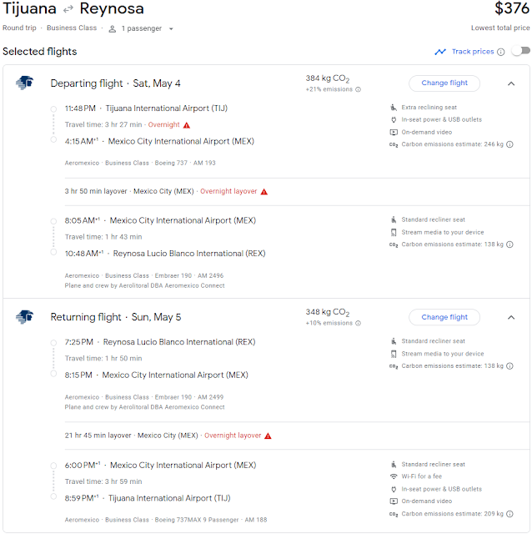
Task: Click info icon next to +10% emissions
Action: point(358,323)
